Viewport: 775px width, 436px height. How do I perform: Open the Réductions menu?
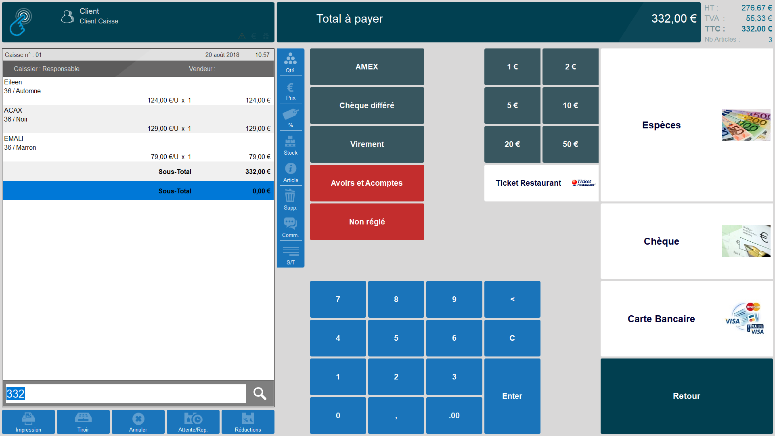click(248, 422)
